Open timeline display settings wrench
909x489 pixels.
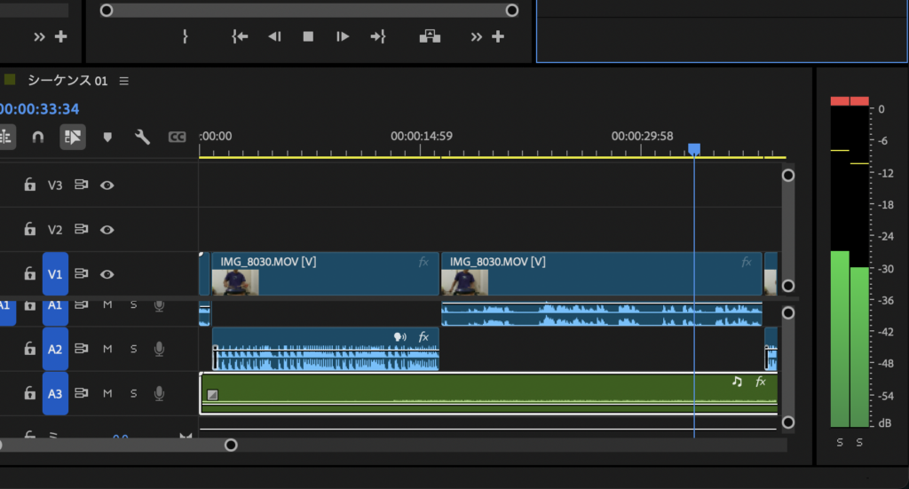coord(142,138)
